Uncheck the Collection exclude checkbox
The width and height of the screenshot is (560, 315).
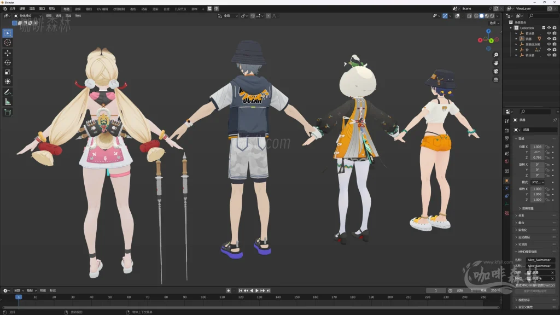pos(544,28)
